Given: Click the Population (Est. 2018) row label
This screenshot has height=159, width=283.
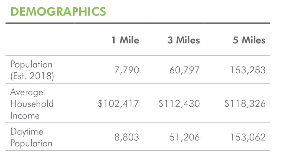Looking at the screenshot, I should 32,70.
